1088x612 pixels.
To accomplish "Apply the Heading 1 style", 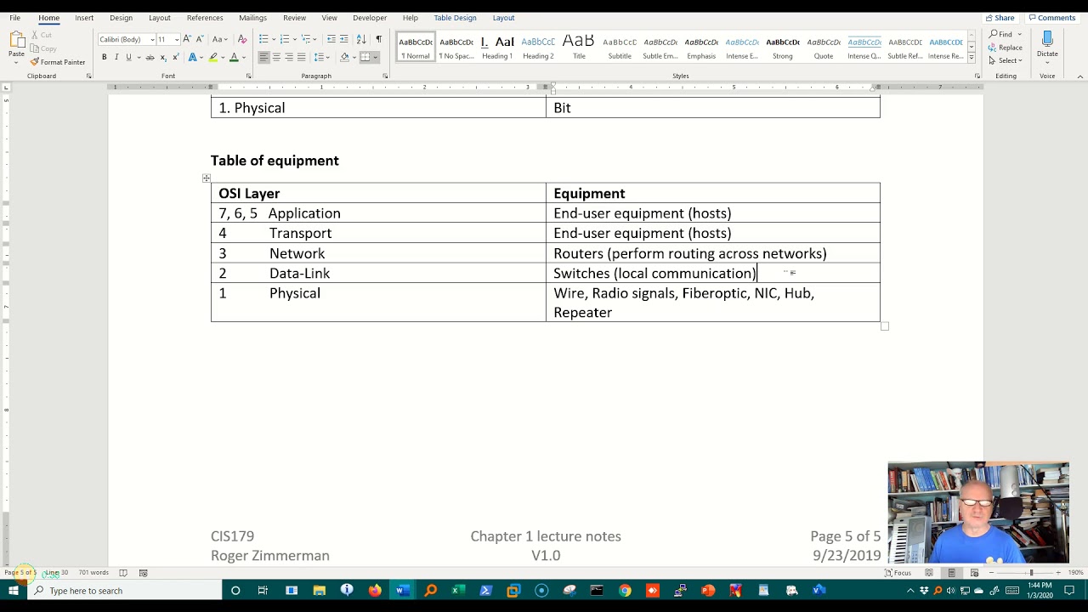I will [497, 48].
